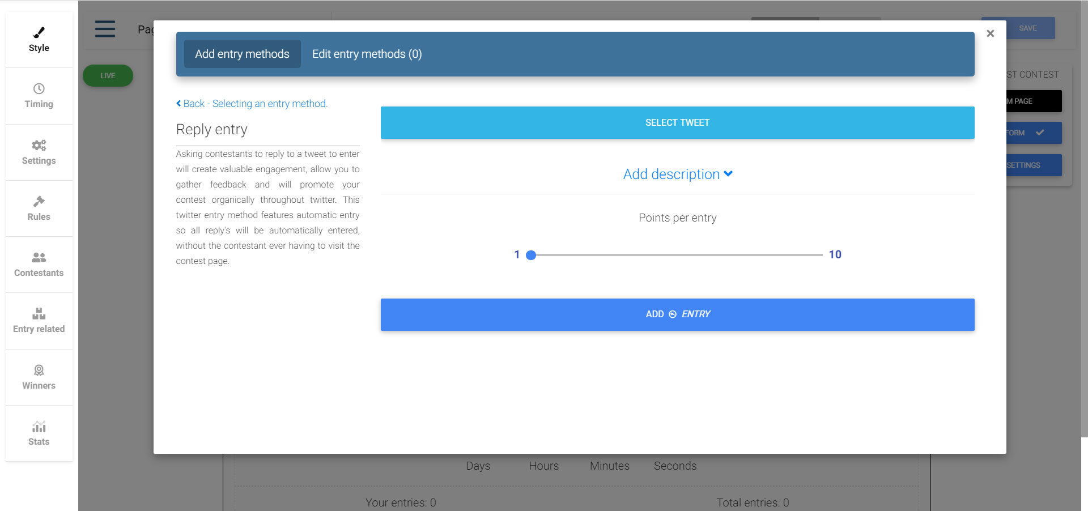This screenshot has width=1088, height=511.
Task: Click the SELECT TWEET button
Action: 677,122
